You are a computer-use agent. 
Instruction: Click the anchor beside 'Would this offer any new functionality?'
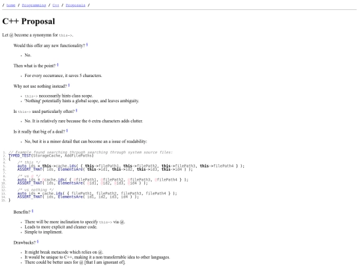87,45
